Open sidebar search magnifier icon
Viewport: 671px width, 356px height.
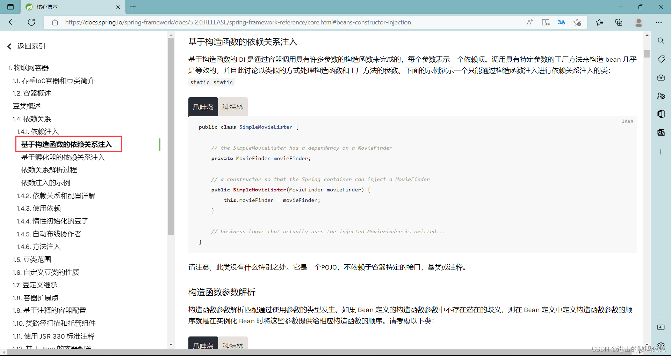(x=661, y=41)
